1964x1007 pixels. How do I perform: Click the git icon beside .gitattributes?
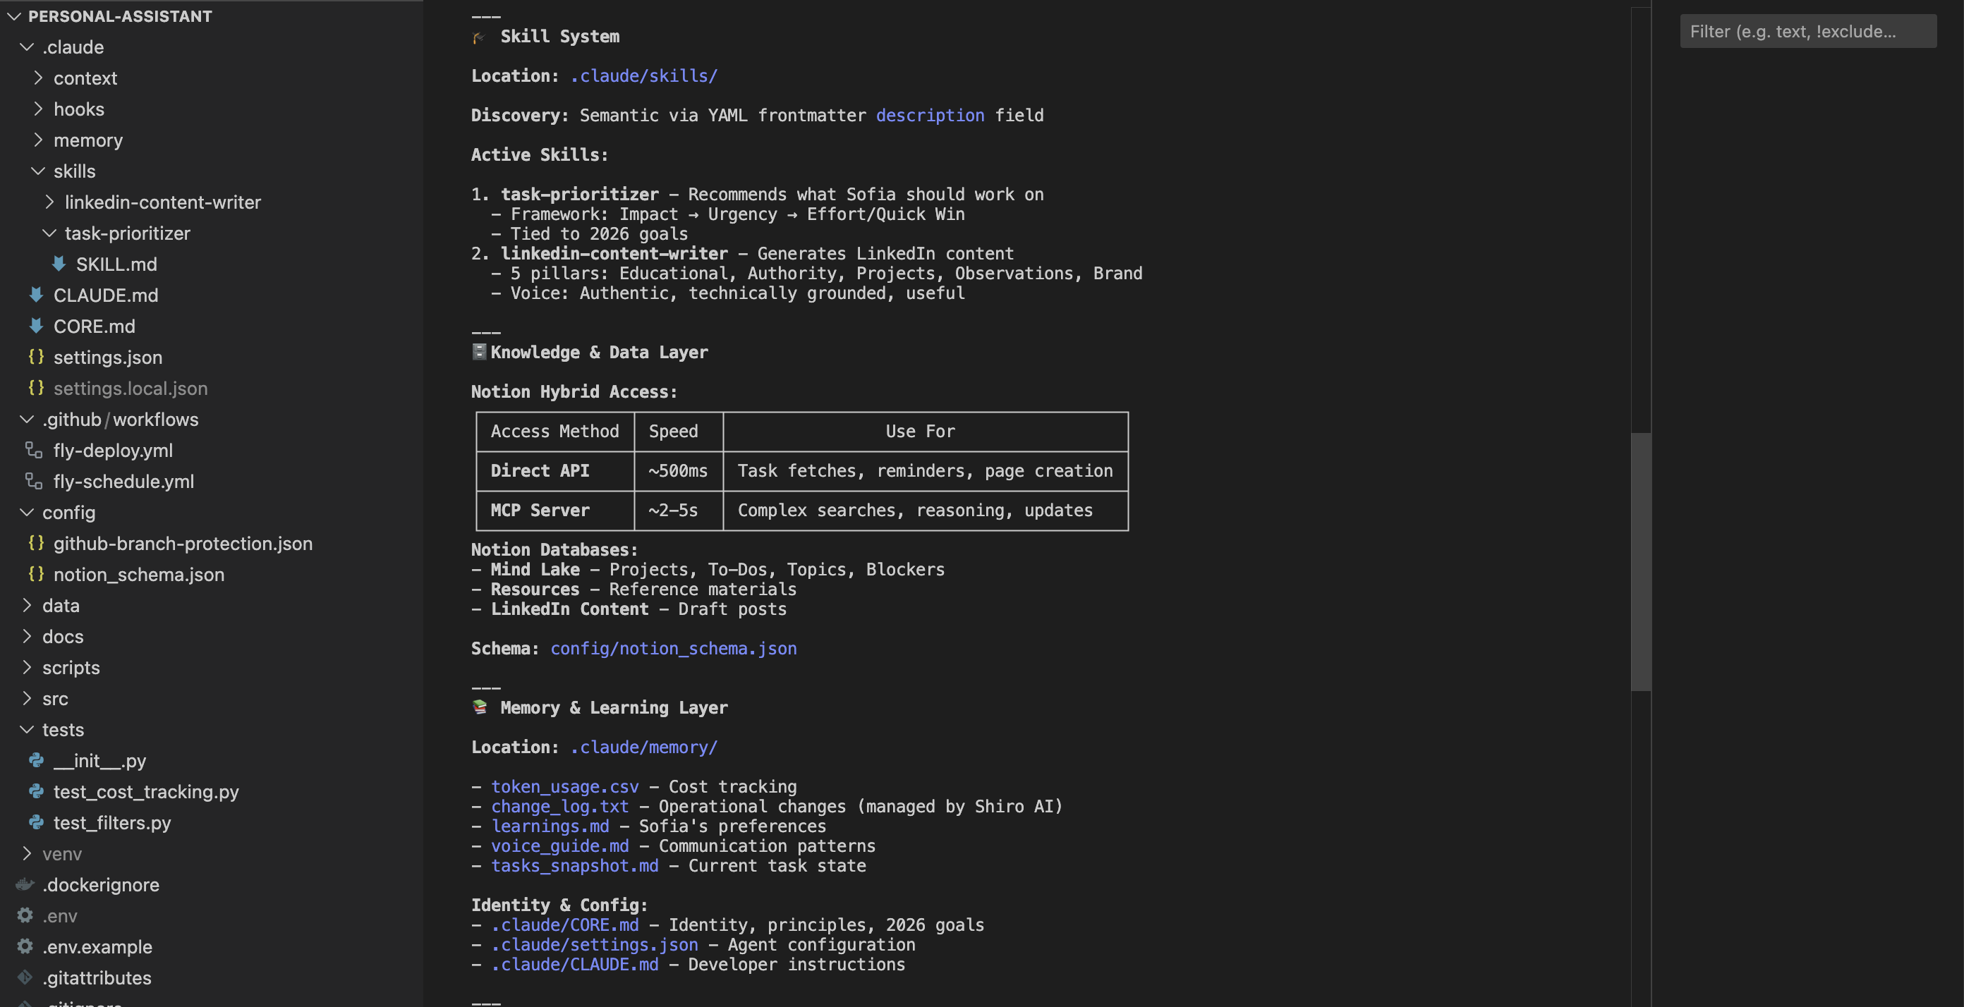pos(25,978)
